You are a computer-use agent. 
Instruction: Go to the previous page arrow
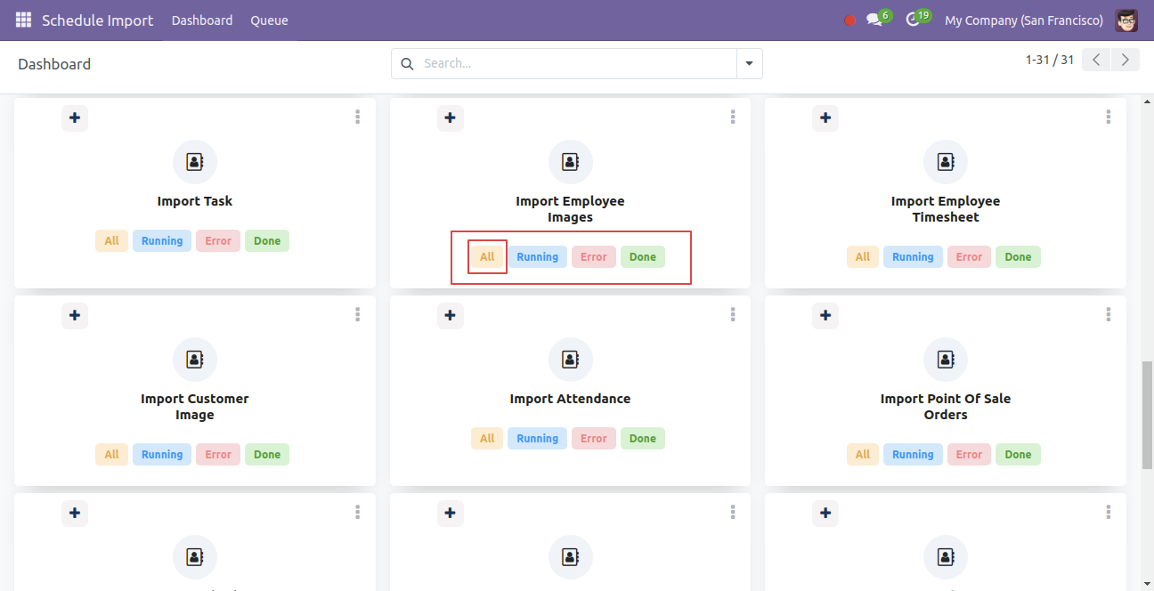(x=1096, y=60)
